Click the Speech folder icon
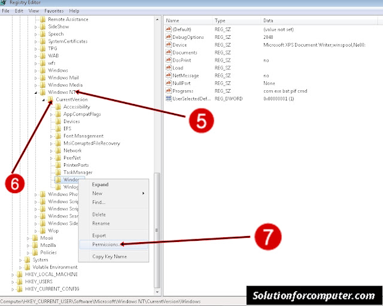 pyautogui.click(x=42, y=34)
